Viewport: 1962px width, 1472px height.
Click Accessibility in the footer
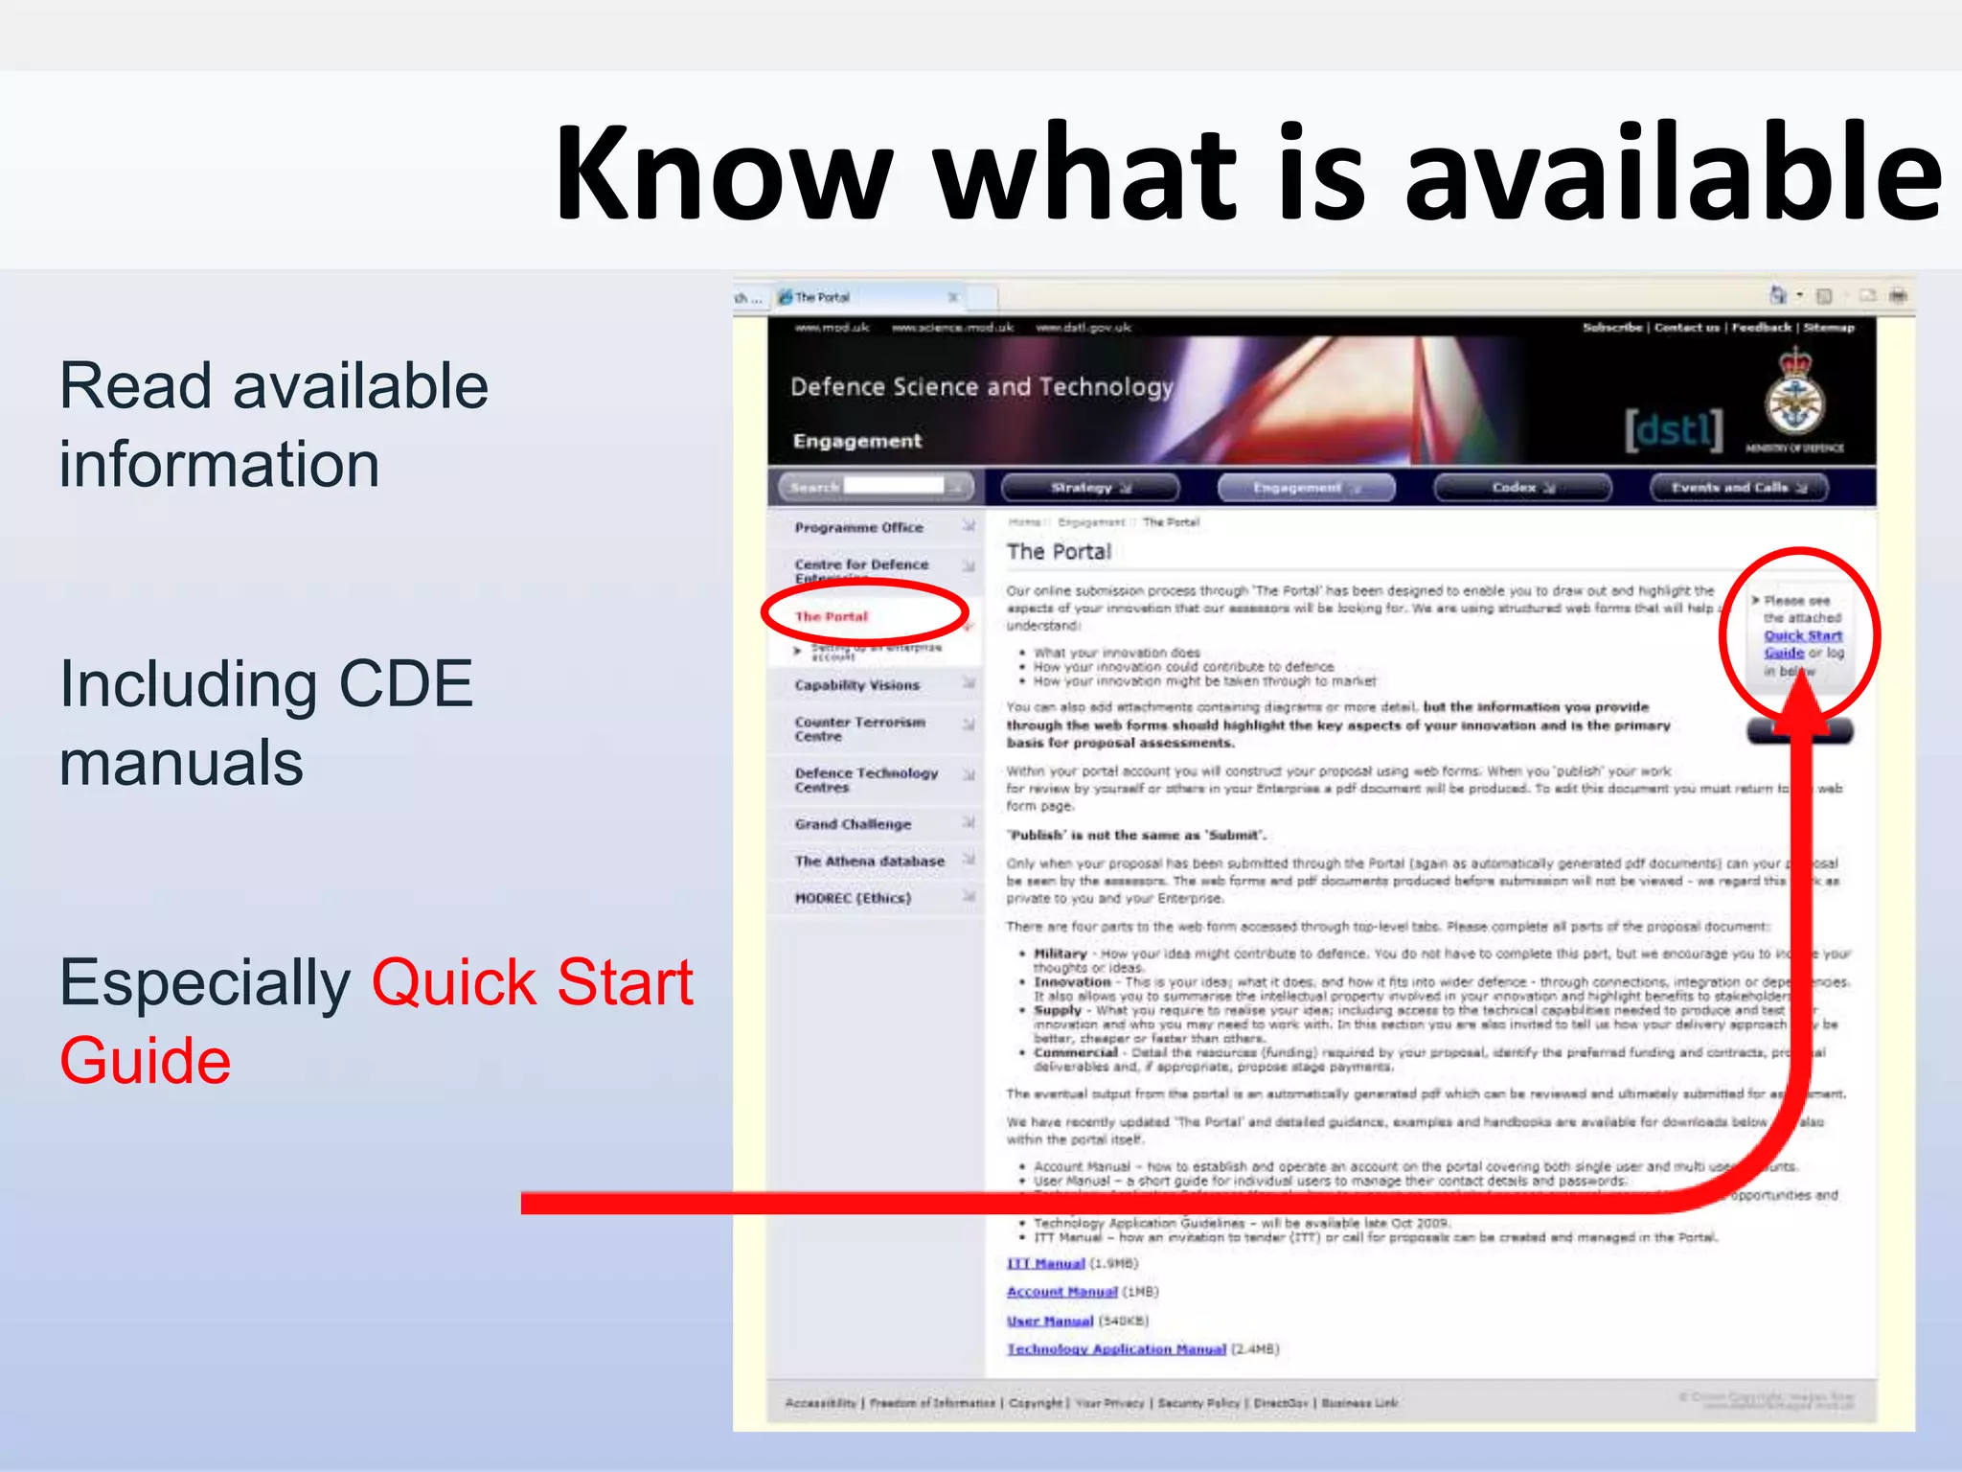point(821,1403)
